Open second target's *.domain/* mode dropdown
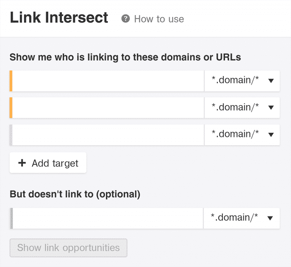Screen dimensions: 291x267 tap(242, 108)
